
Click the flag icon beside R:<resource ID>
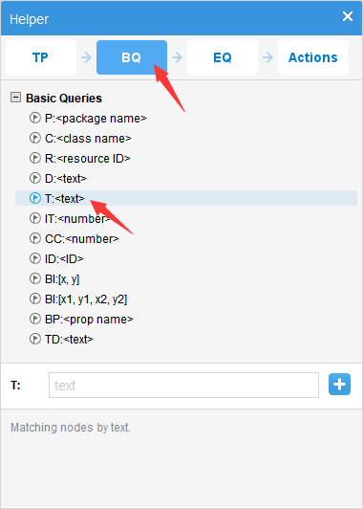coord(35,159)
